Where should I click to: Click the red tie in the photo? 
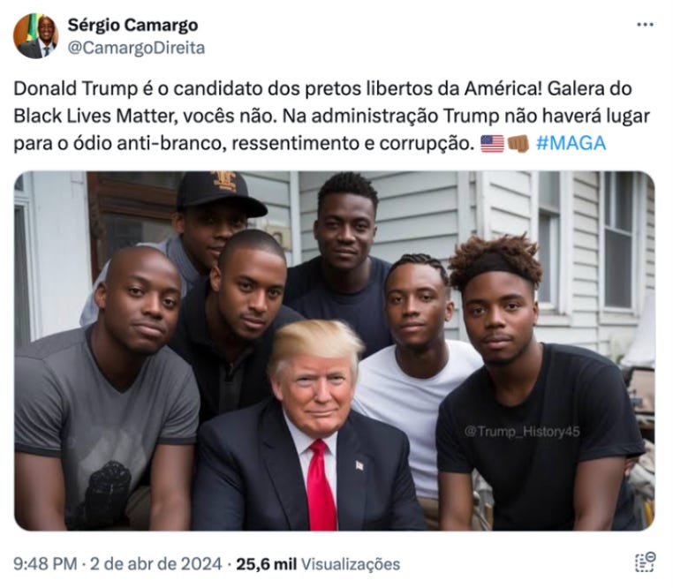tap(321, 485)
